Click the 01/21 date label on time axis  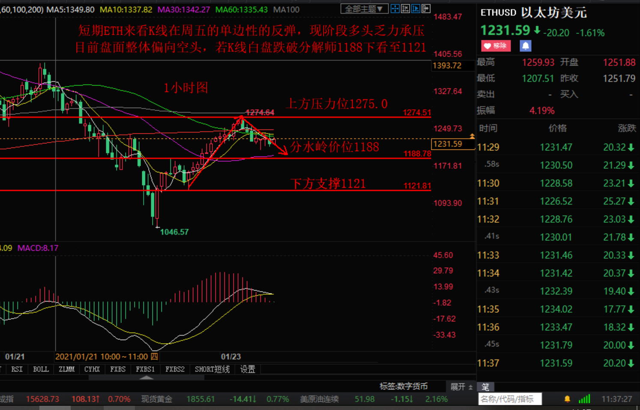tap(15, 356)
